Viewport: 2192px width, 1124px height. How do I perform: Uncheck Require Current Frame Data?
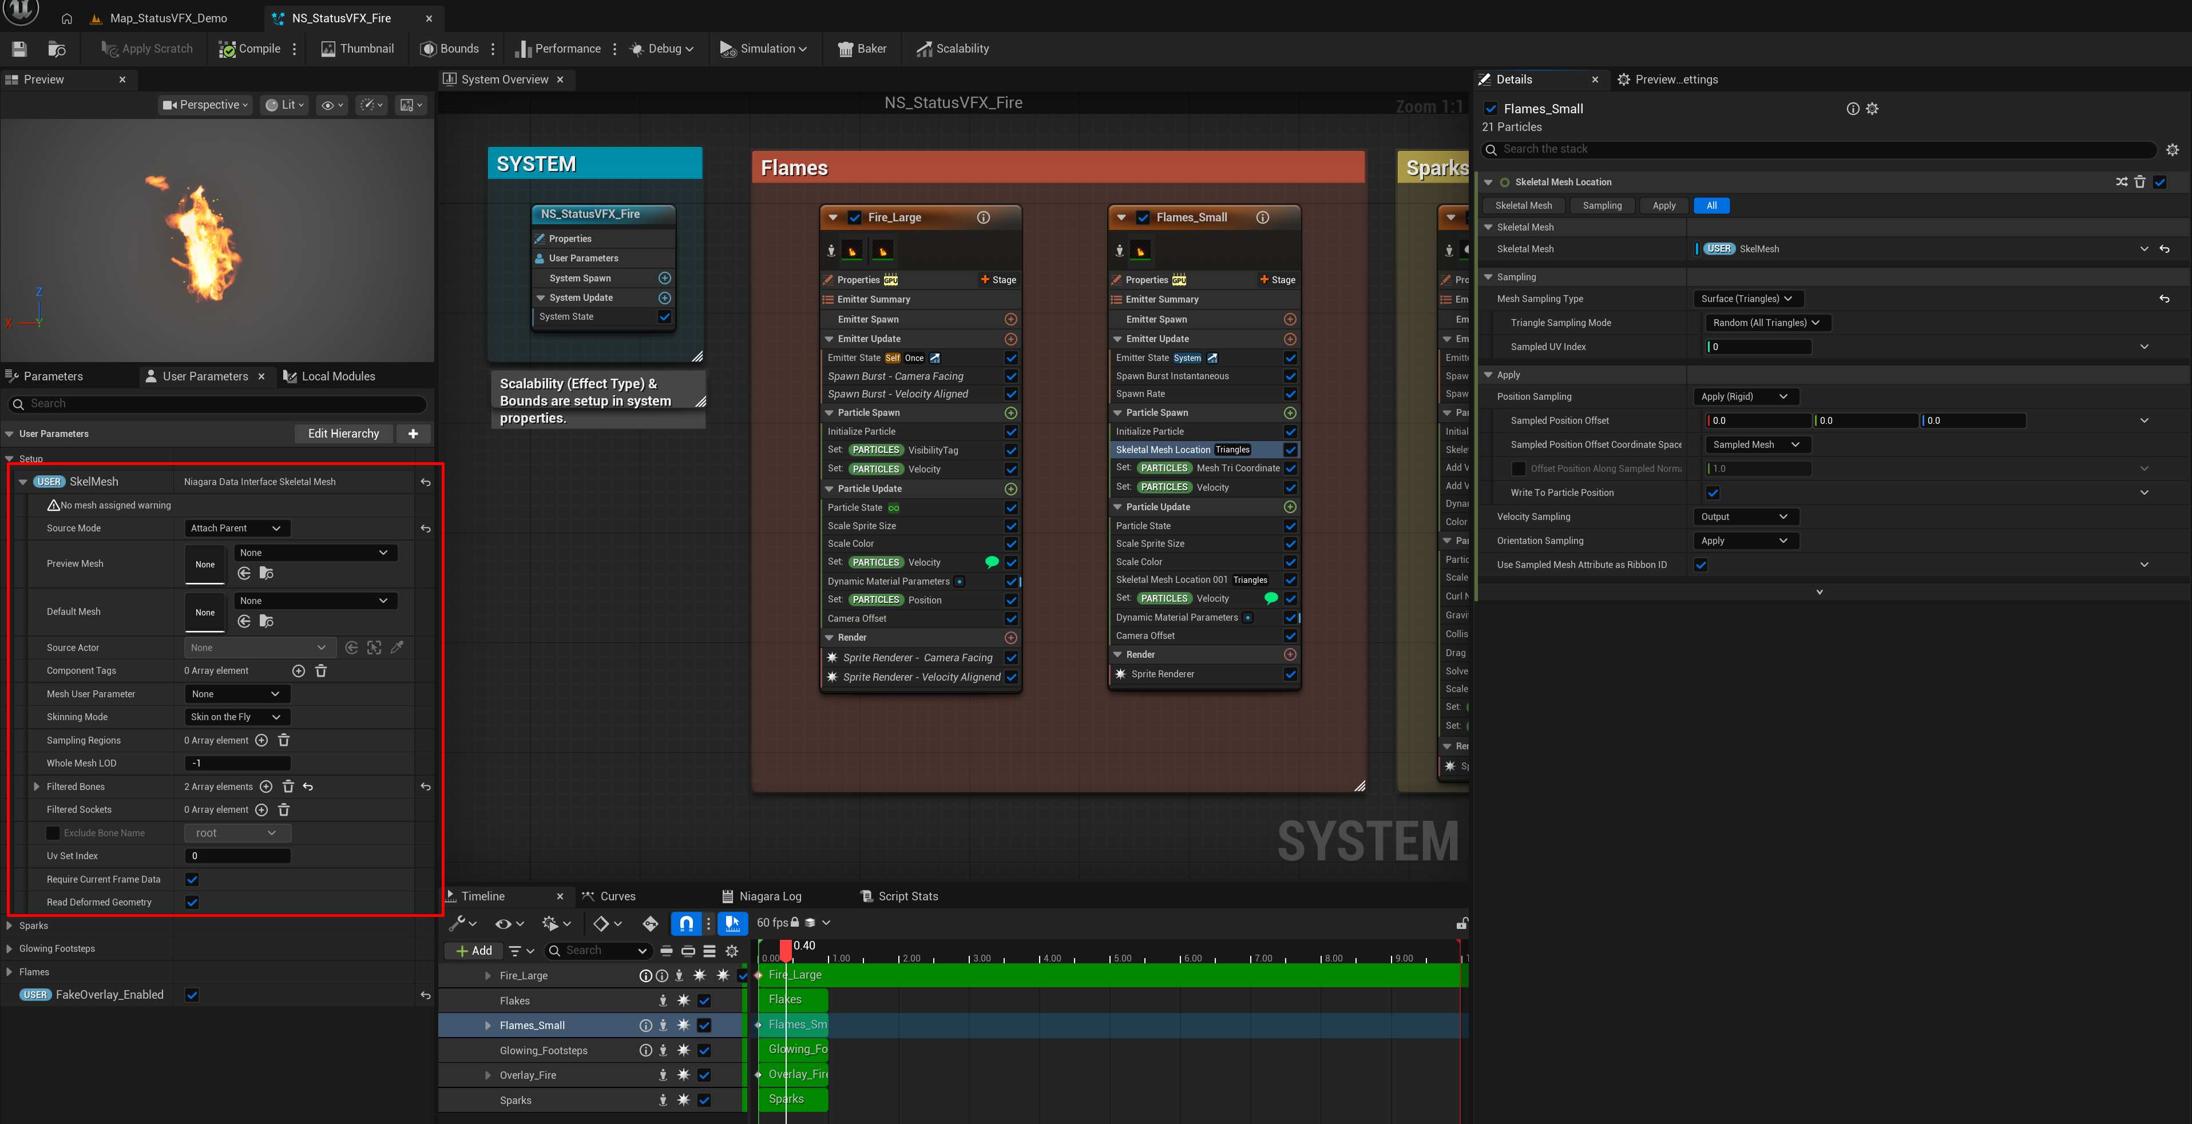tap(192, 880)
